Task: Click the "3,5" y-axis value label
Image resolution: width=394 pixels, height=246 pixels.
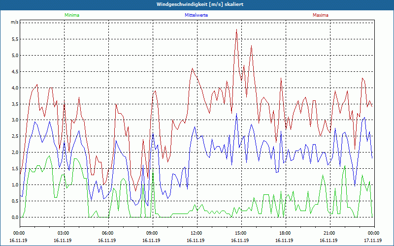Action: 14,104
